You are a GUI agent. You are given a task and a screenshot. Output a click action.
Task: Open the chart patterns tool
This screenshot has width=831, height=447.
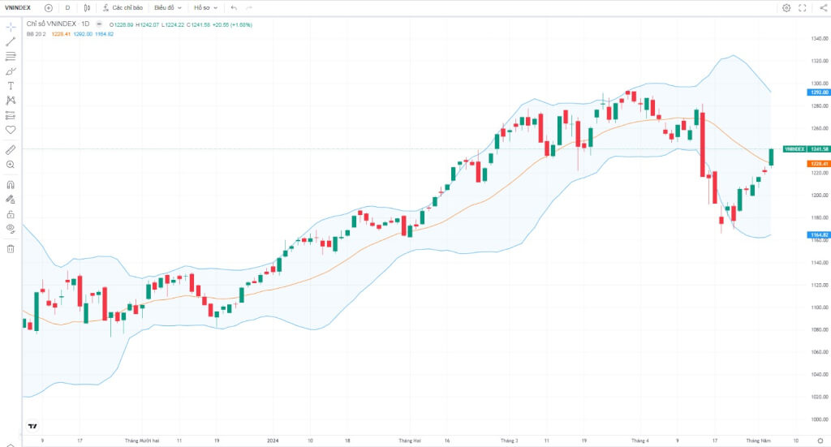tap(11, 100)
